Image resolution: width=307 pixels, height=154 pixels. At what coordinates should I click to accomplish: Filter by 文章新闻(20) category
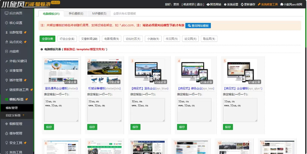tap(89, 39)
